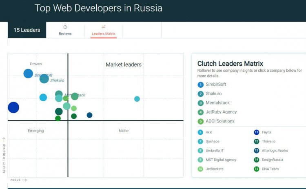Click the checkmark icon above Reviews
The image size is (306, 189).
pos(65,27)
